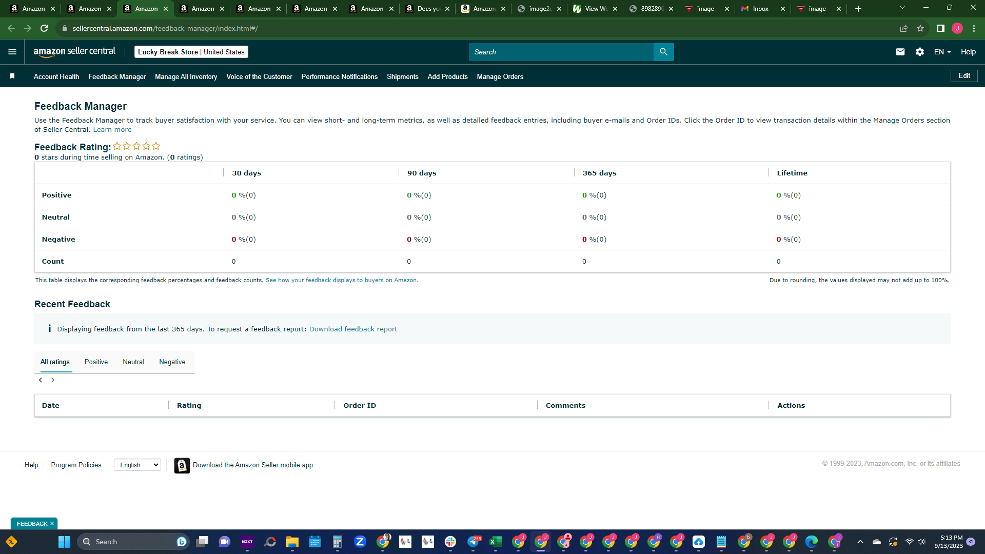Screen dimensions: 985x554
Task: Open Program Policies in the footer
Action: coord(76,465)
